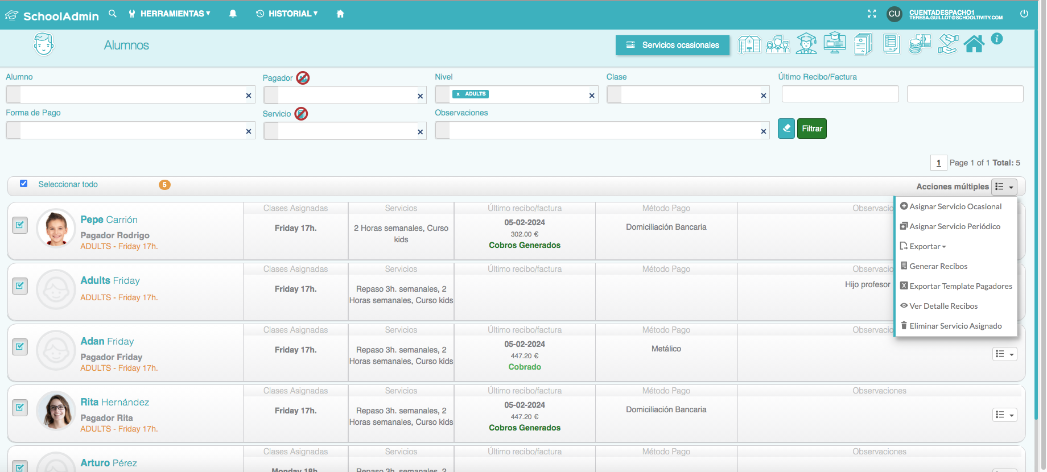The height and width of the screenshot is (472, 1047).
Task: Open the hand-giving-money payments icon
Action: click(x=948, y=44)
